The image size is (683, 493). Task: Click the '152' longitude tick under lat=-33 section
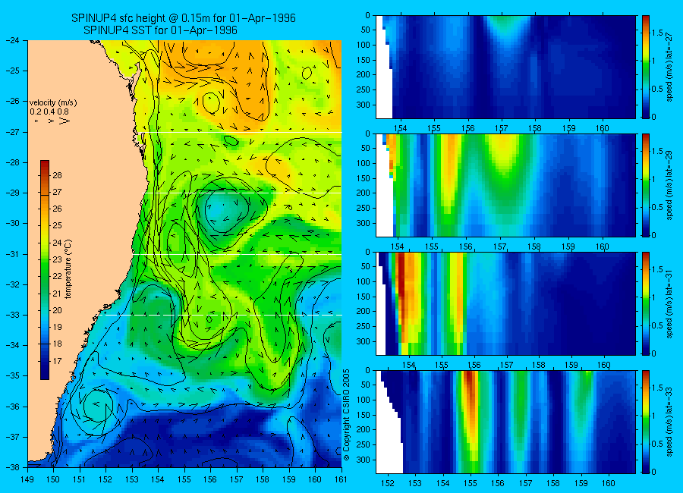[x=387, y=483]
